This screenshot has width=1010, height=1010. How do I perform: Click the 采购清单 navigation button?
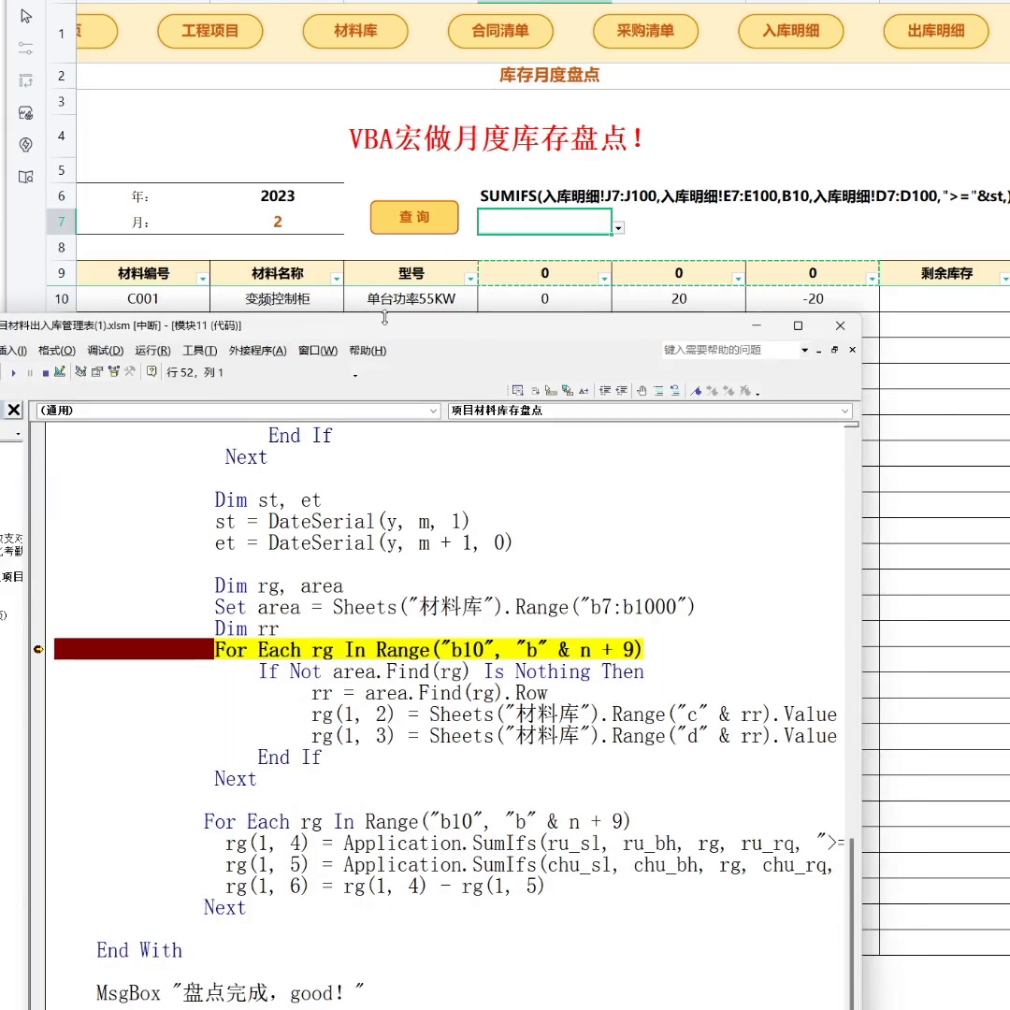(x=645, y=31)
